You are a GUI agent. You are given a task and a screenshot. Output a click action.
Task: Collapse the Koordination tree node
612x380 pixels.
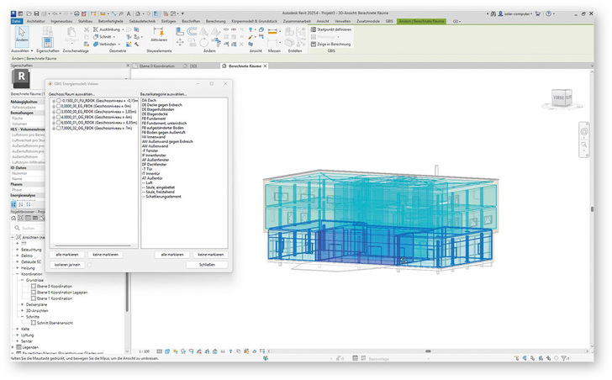pos(17,273)
